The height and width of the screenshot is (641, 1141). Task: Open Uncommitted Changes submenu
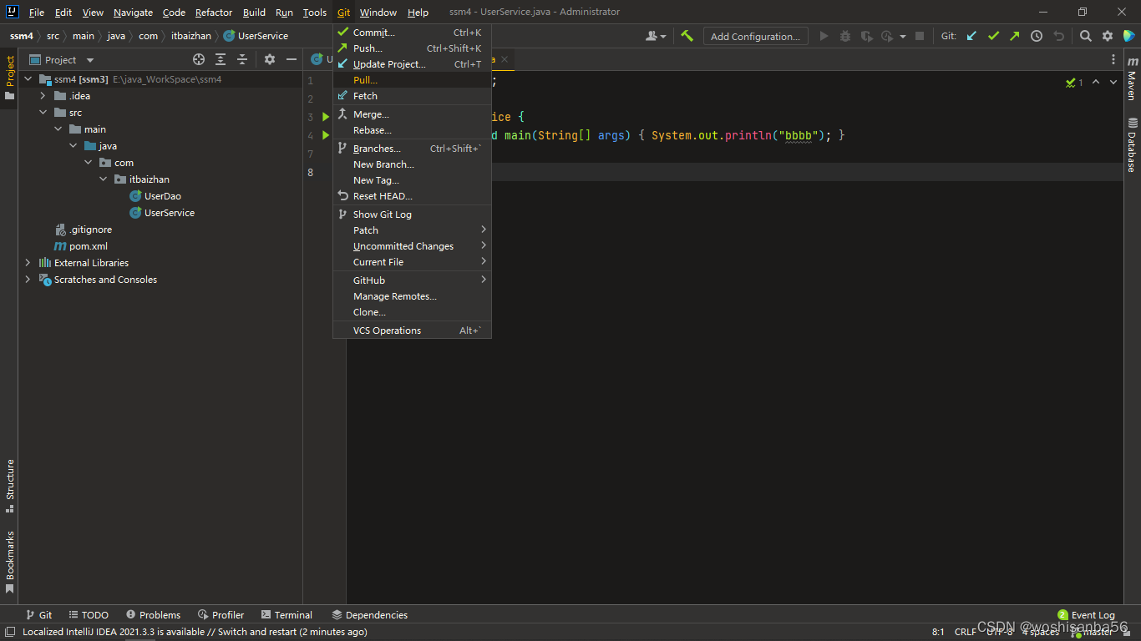(x=412, y=246)
